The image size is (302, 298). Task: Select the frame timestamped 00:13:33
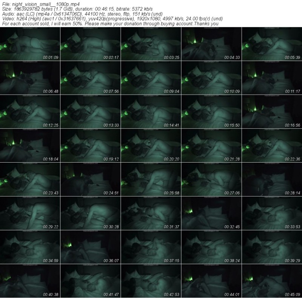(x=91, y=112)
